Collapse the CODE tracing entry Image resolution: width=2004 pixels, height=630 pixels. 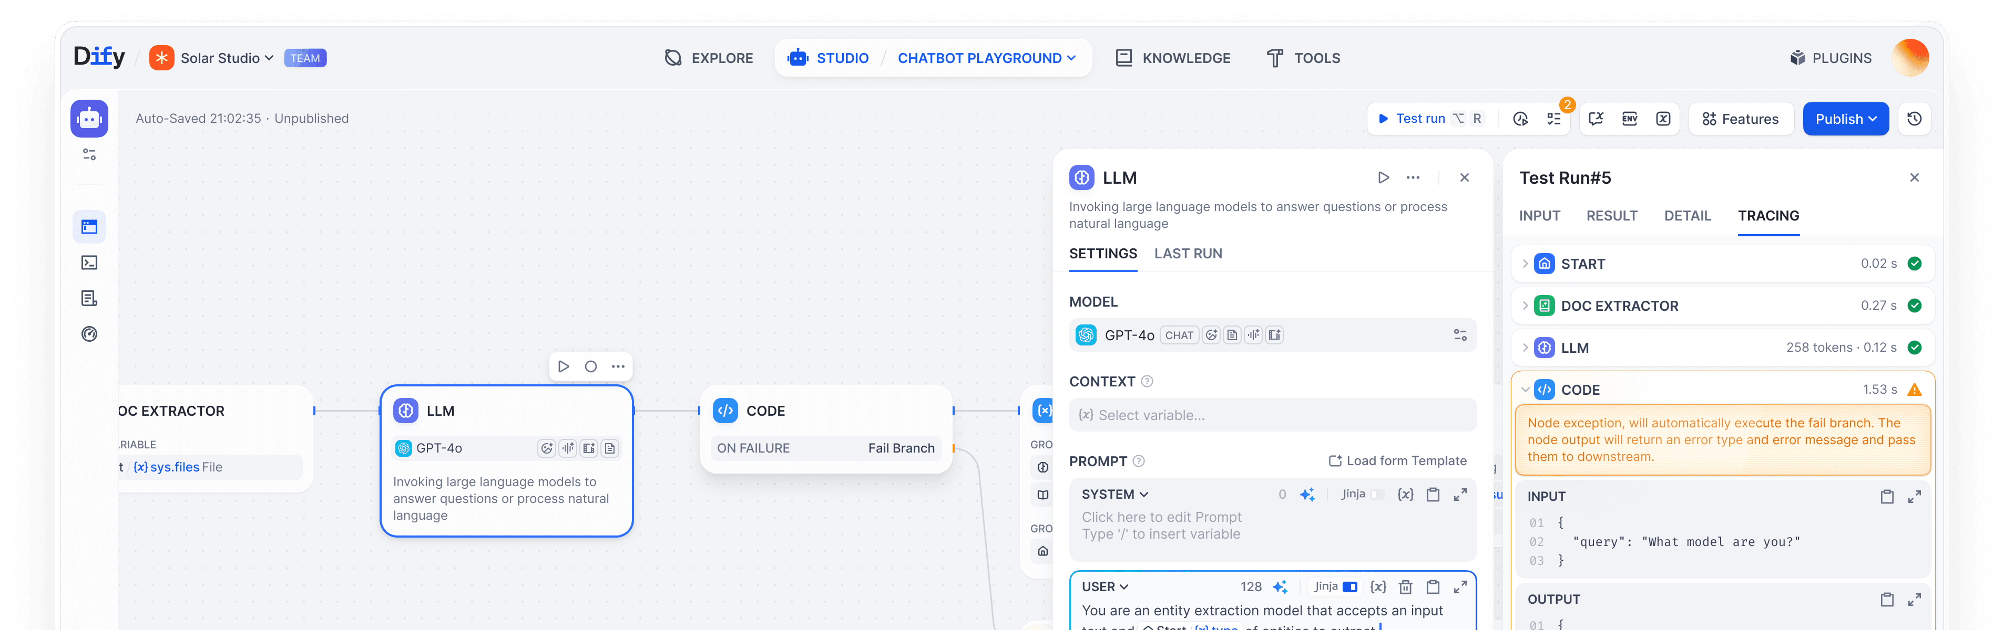(x=1525, y=390)
